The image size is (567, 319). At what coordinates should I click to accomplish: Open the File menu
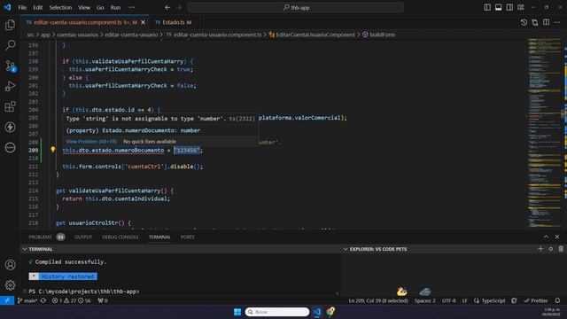tap(22, 7)
